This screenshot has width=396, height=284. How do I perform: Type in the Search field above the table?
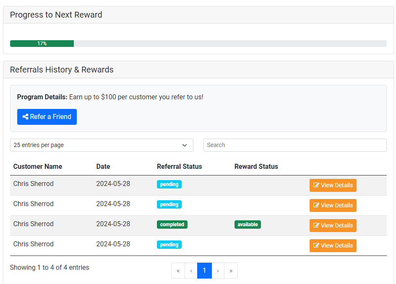pos(294,145)
